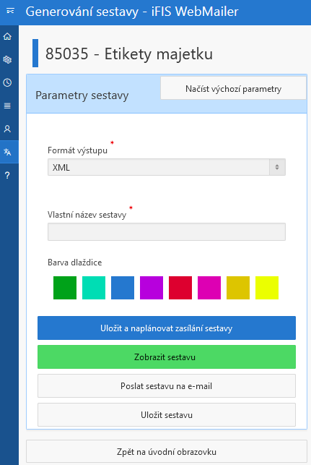The height and width of the screenshot is (465, 311).
Task: Pick the red tile color swatch
Action: 180,288
